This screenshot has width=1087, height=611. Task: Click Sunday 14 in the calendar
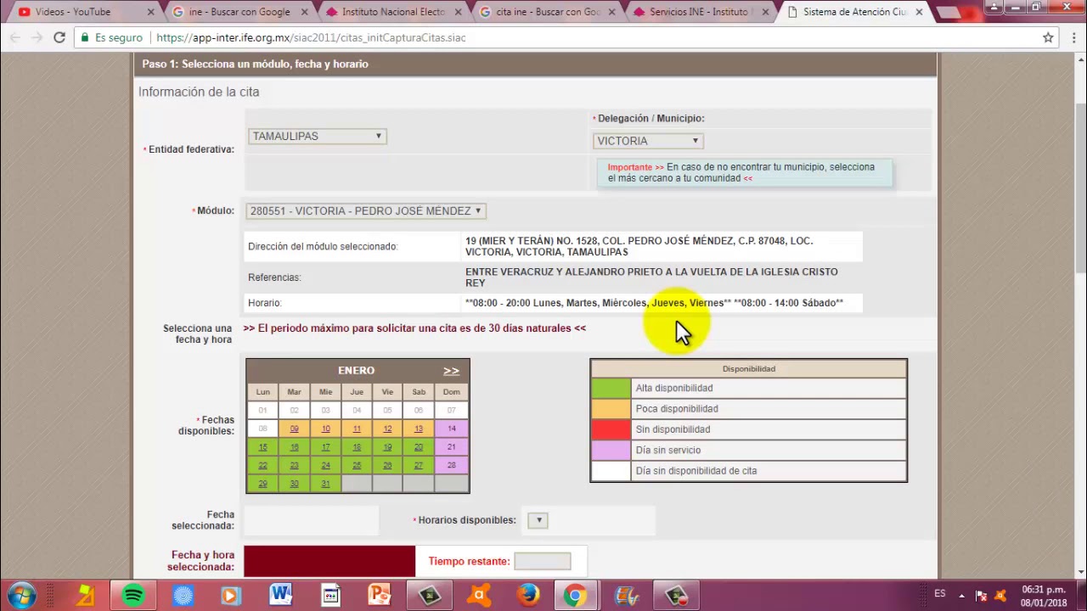(451, 429)
